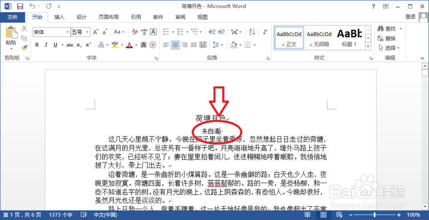The image size is (429, 220).
Task: Open line spacing options
Action: coord(218,45)
